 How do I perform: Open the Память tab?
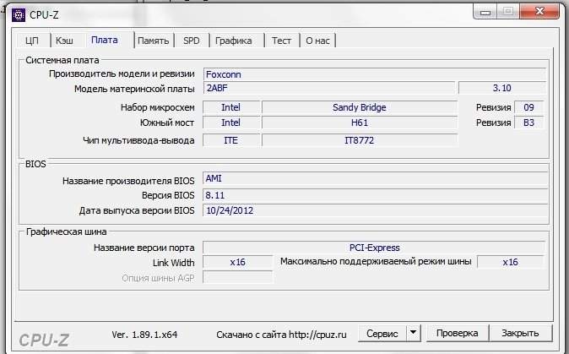[153, 41]
